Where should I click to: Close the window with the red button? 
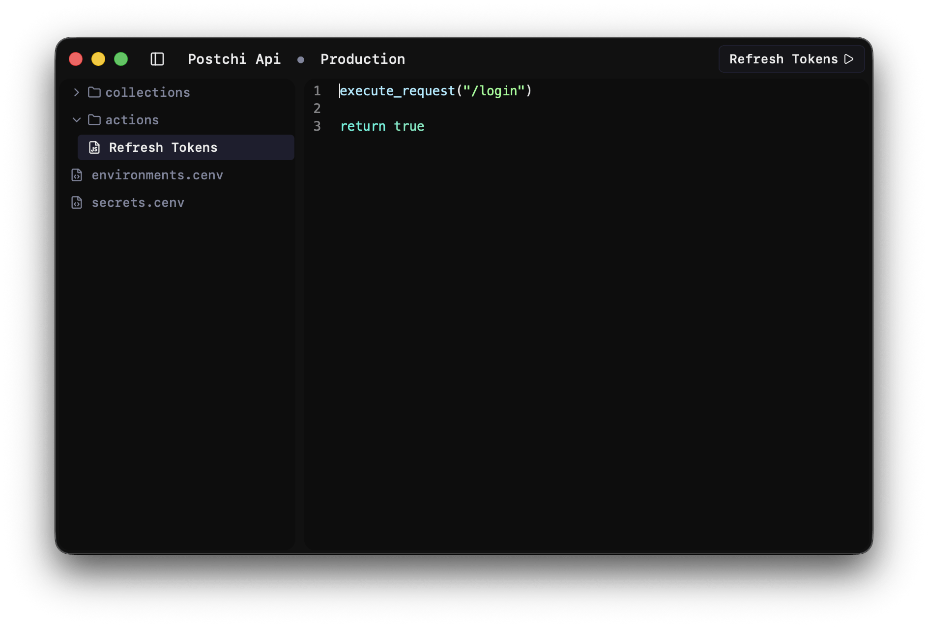click(76, 59)
